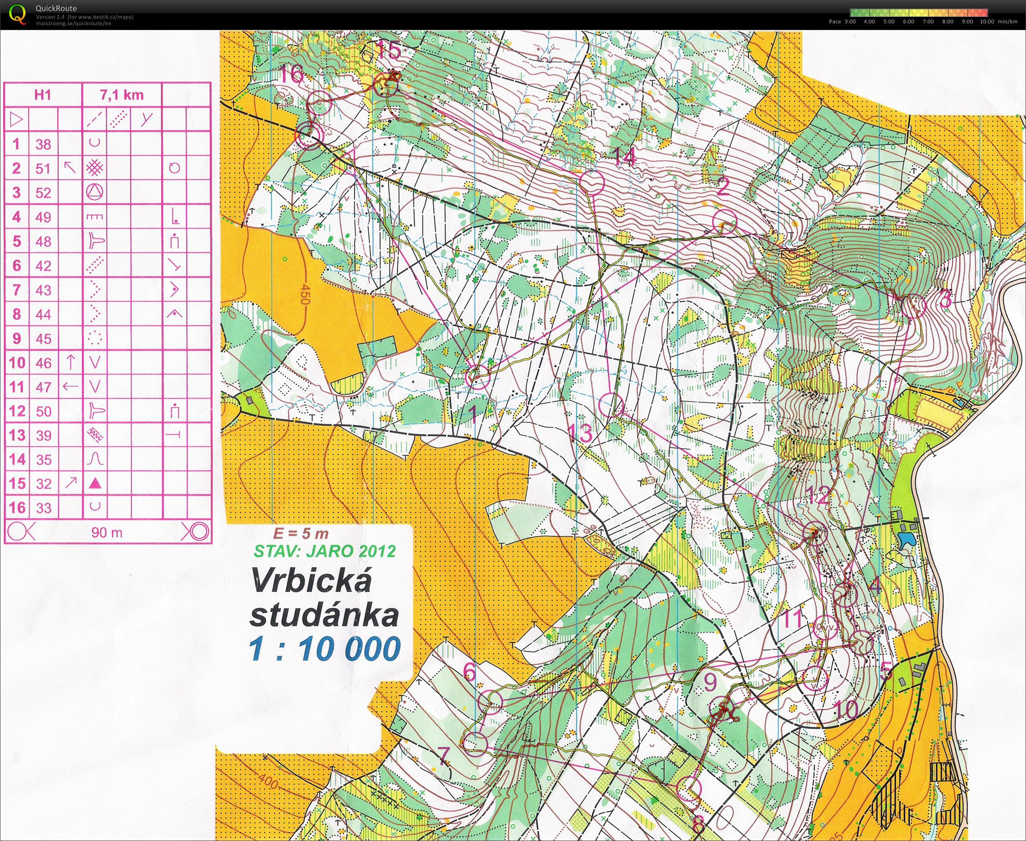
Task: Click the left arrow in row 11
Action: click(x=71, y=387)
